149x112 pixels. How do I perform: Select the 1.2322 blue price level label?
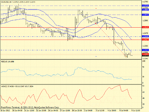[x=145, y=50]
